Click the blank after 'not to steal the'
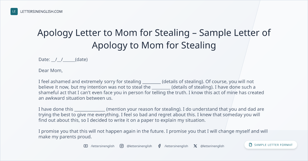The height and width of the screenshot is (161, 308). coord(161,87)
